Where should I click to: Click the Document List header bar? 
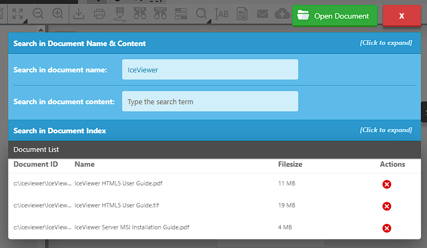point(215,150)
